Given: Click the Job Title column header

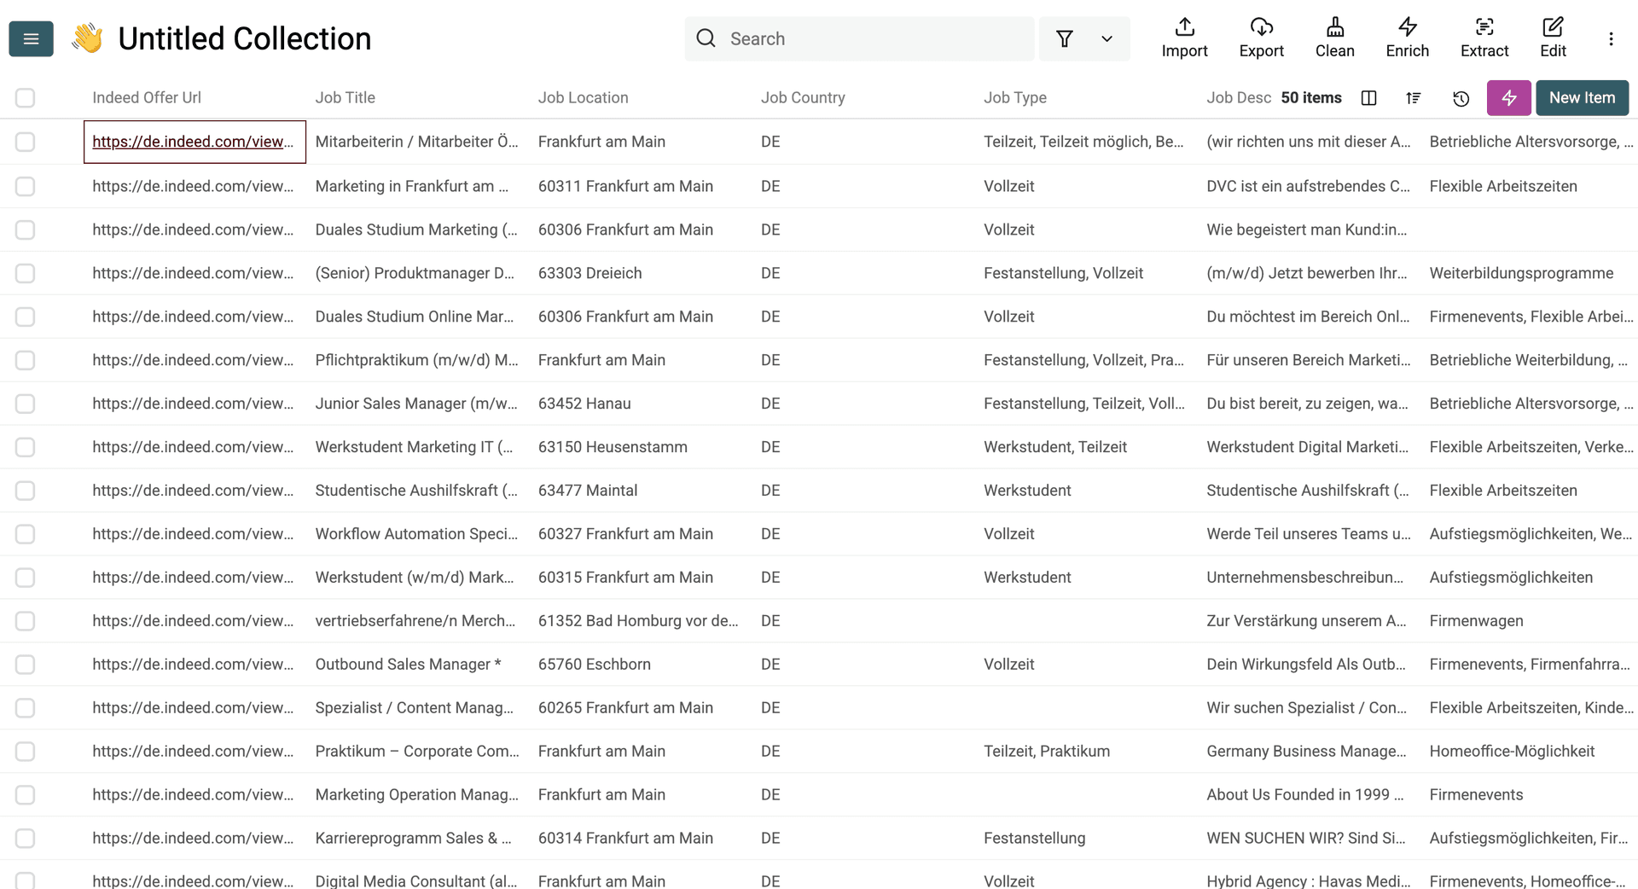Looking at the screenshot, I should pos(345,97).
